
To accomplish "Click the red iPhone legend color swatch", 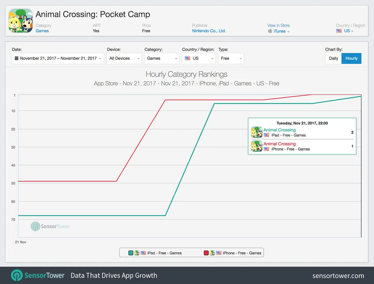I will pos(206,253).
